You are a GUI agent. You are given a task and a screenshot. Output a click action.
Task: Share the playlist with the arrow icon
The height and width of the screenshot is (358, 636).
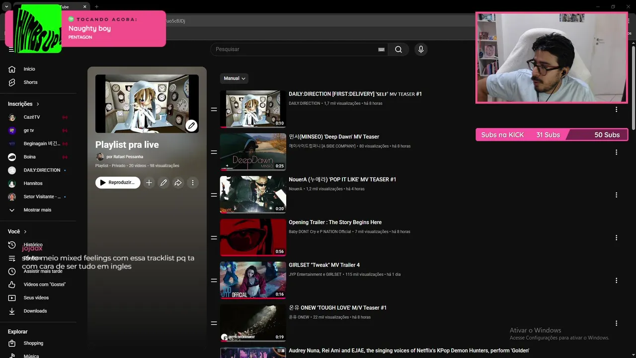[x=178, y=182]
